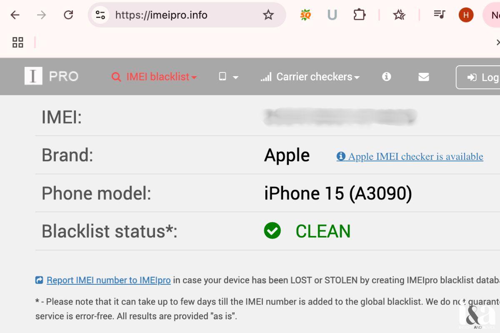Image resolution: width=500 pixels, height=333 pixels.
Task: Select the iPhone 15 (A3090) model text
Action: click(338, 193)
